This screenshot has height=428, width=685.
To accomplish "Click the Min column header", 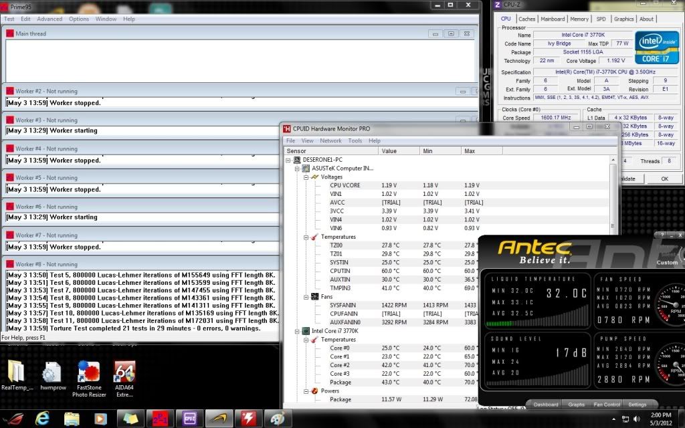I will [440, 150].
